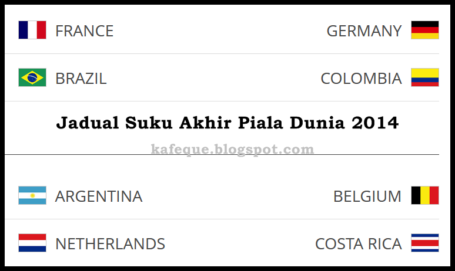Click the BELGIUM team name
The image size is (455, 271).
[367, 197]
